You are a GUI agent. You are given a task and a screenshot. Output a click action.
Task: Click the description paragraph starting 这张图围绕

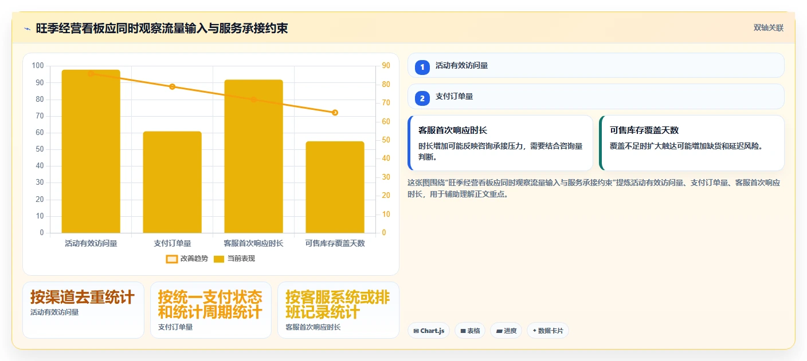pos(594,188)
